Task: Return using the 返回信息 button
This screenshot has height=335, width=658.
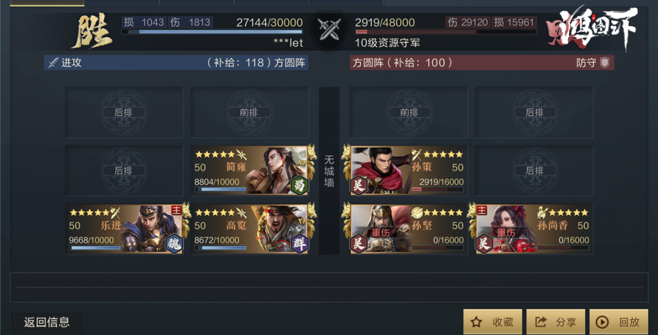Action: click(47, 322)
